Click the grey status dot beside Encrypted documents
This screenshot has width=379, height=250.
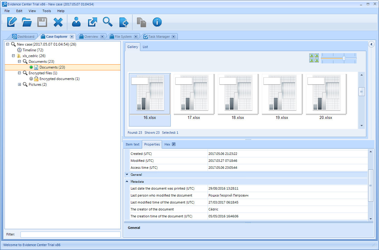tap(31, 79)
